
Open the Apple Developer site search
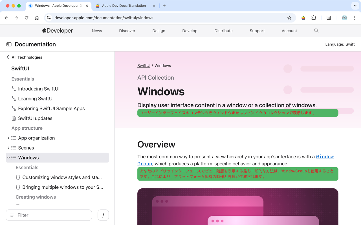click(x=316, y=31)
